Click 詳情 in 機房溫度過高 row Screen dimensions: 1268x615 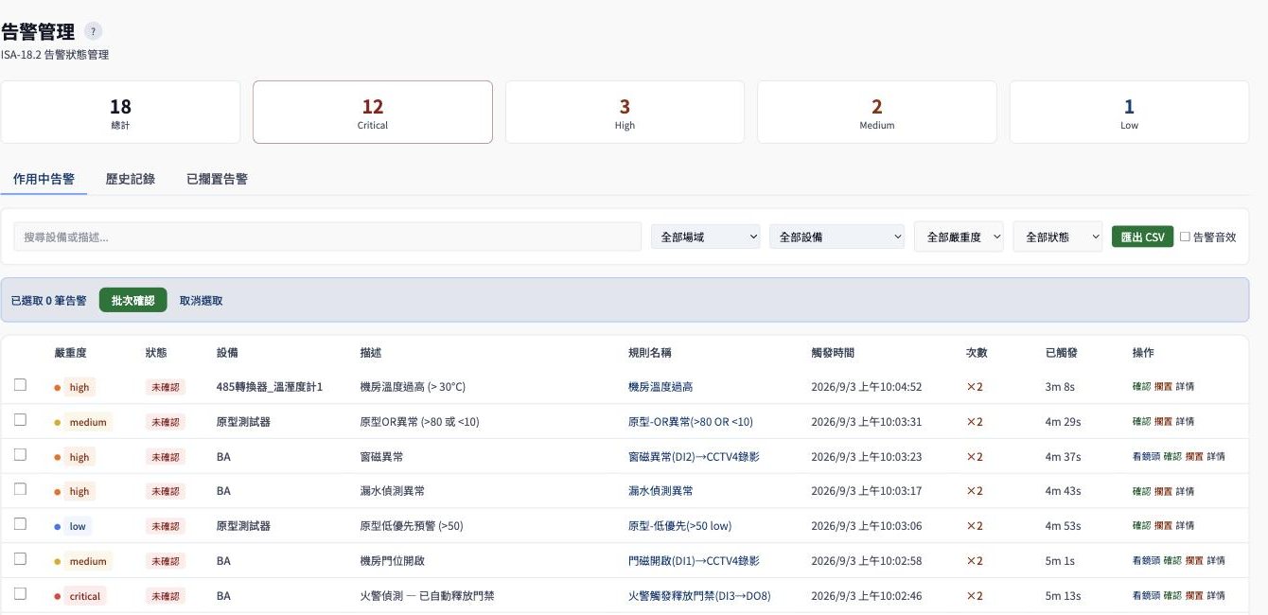click(x=1185, y=387)
